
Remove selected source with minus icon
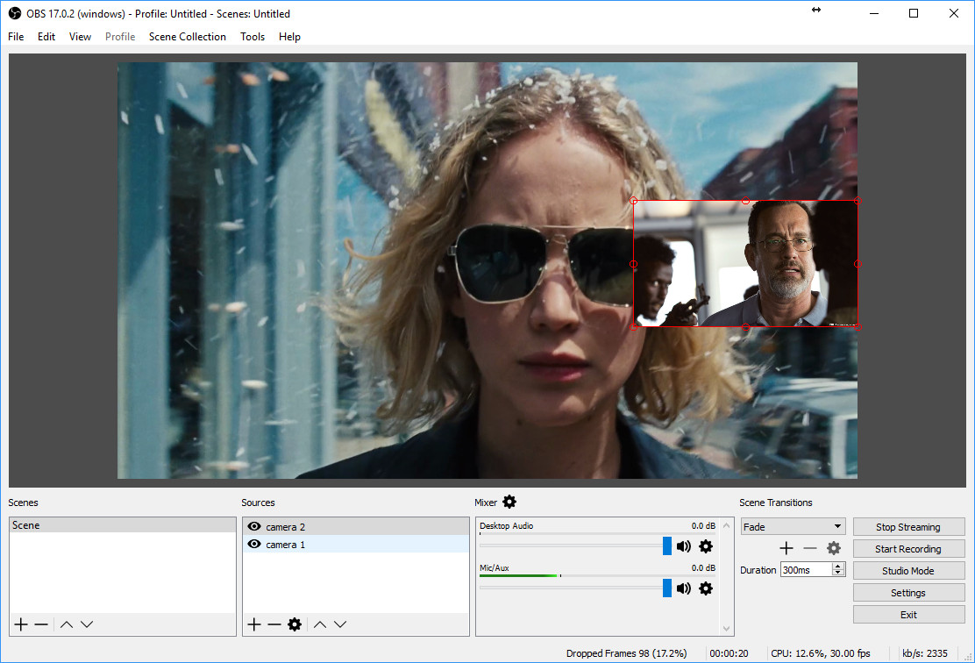274,624
